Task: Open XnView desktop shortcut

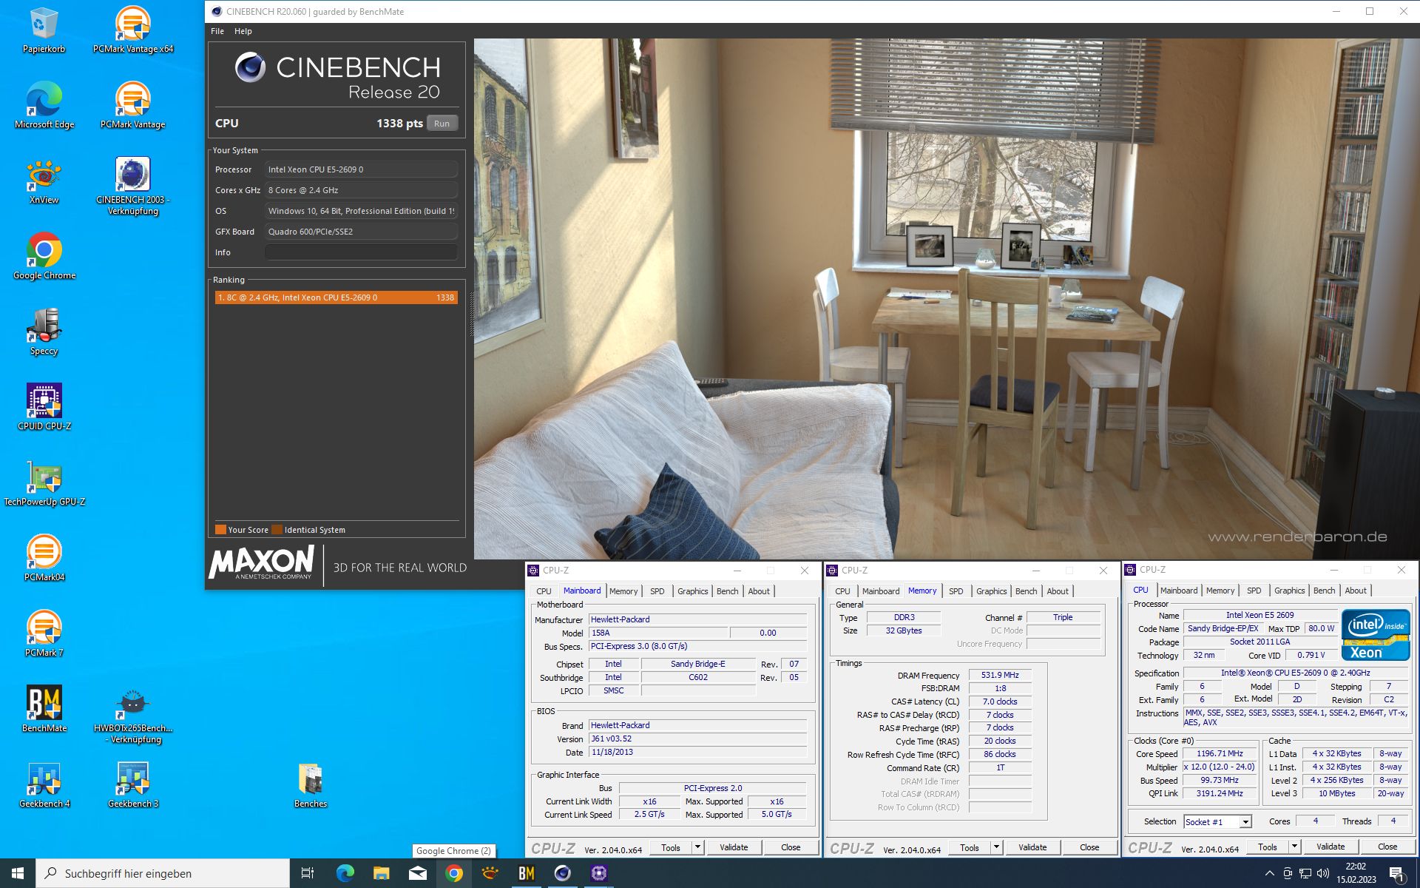Action: [x=44, y=181]
